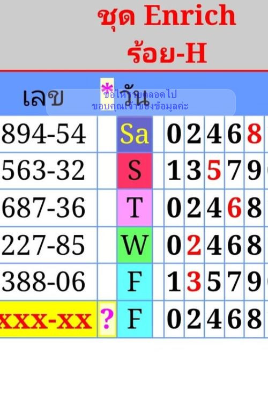Select the green W day cell
Screen dimensions: 268x398
click(135, 245)
